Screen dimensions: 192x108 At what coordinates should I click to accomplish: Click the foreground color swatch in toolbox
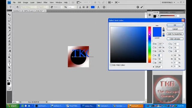click(x=8, y=84)
